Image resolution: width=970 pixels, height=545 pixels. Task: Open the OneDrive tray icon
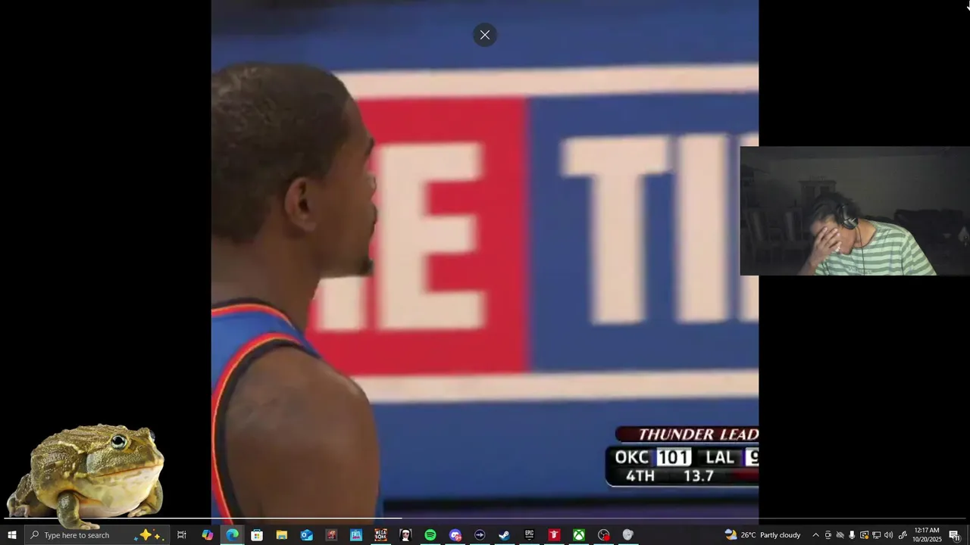(840, 535)
